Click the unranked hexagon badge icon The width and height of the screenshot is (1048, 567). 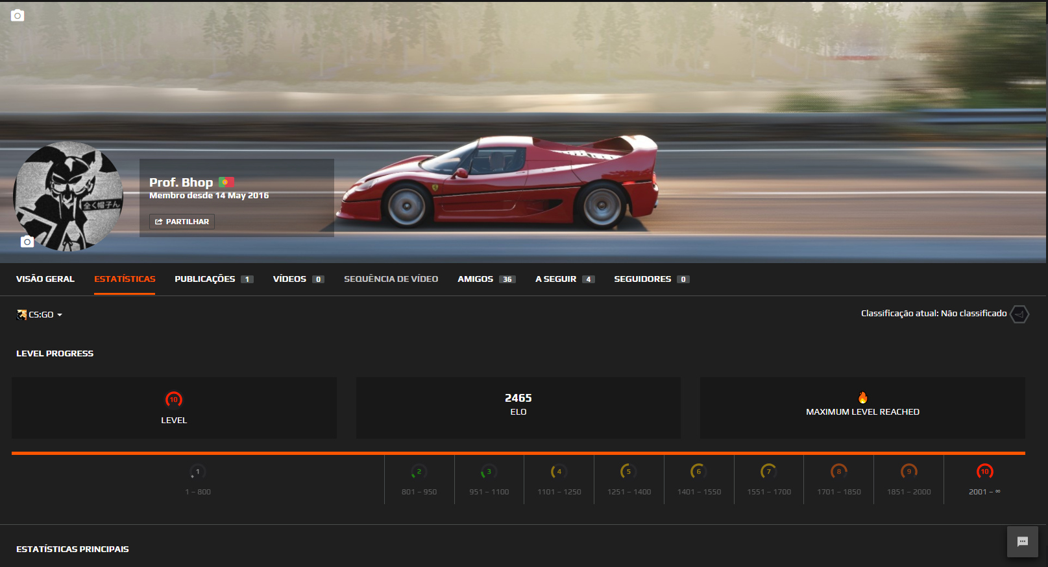coord(1019,314)
